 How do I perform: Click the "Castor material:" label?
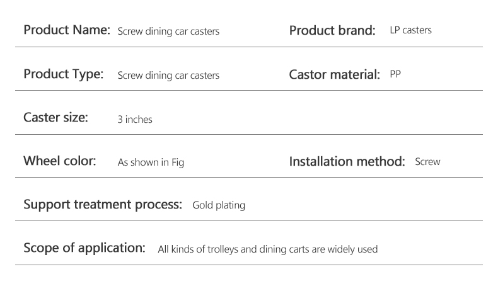tap(334, 74)
